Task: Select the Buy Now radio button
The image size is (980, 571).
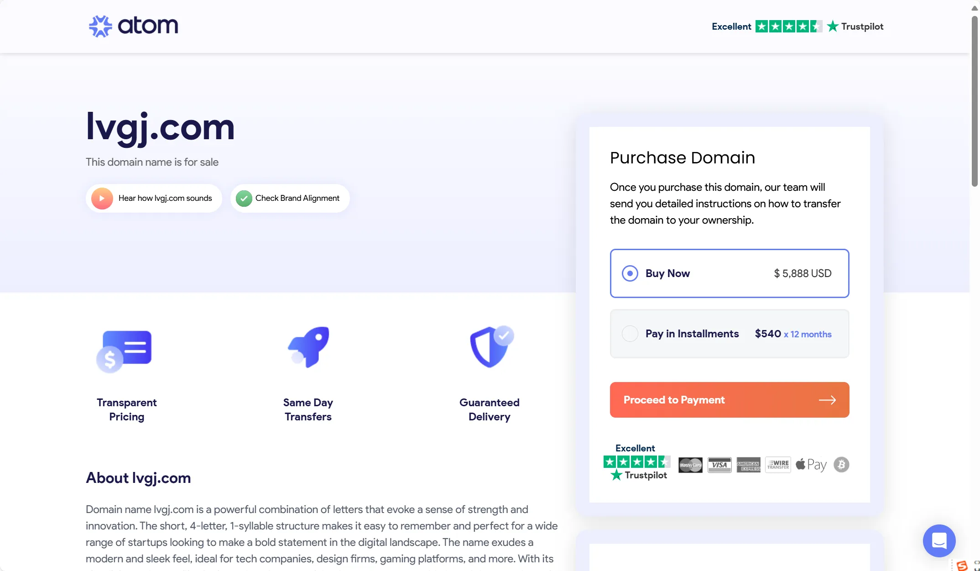Action: 629,272
